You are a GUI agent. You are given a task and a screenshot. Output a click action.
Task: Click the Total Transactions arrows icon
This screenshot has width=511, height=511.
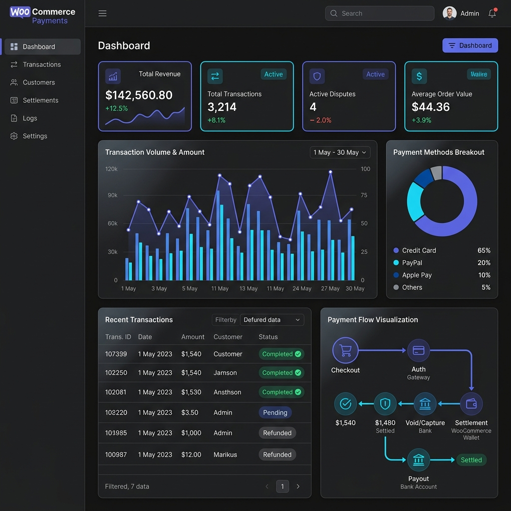point(215,76)
